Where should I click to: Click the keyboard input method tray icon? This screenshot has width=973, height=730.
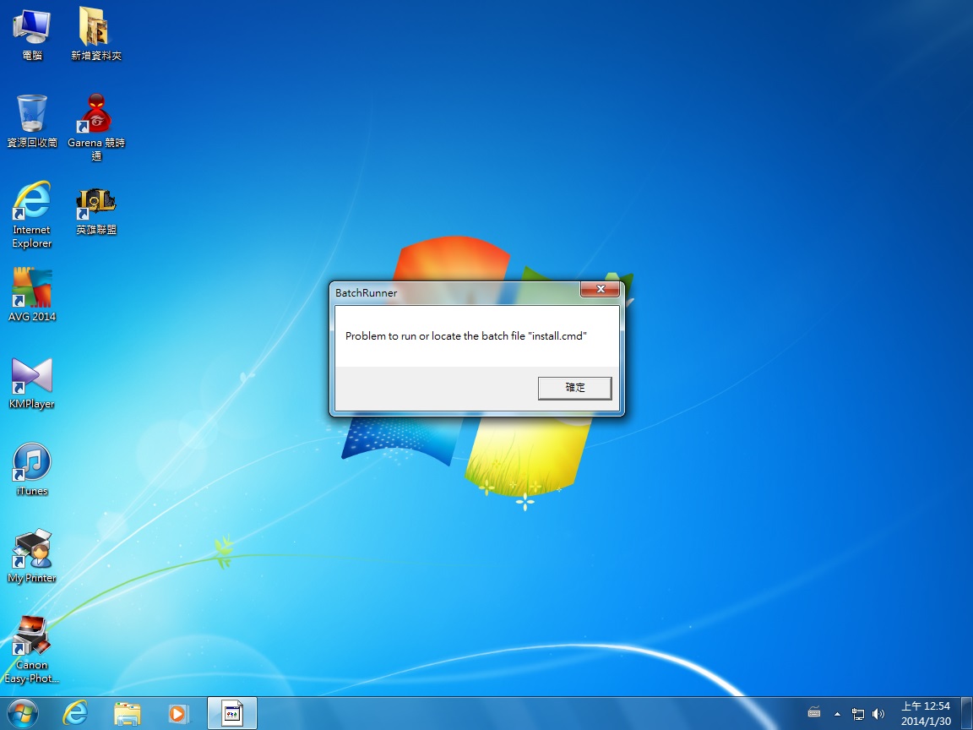pyautogui.click(x=814, y=712)
